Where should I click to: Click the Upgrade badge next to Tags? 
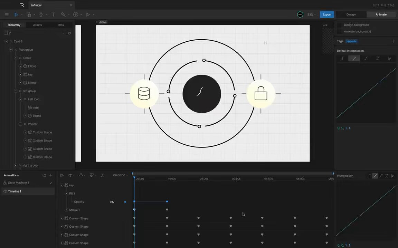coord(351,41)
